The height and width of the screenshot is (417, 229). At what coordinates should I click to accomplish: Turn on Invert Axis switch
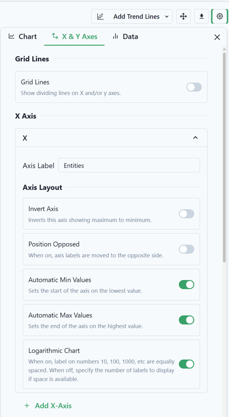[x=186, y=214]
